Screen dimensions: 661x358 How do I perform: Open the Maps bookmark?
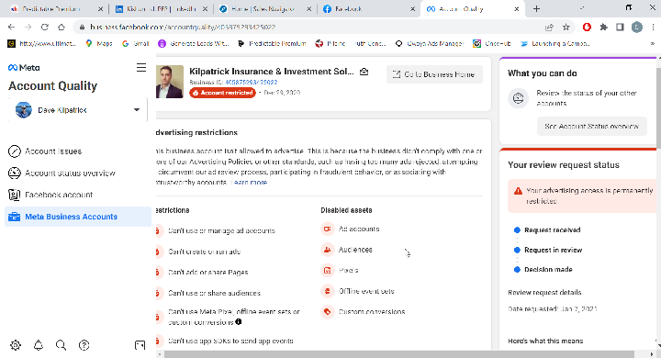coord(99,43)
